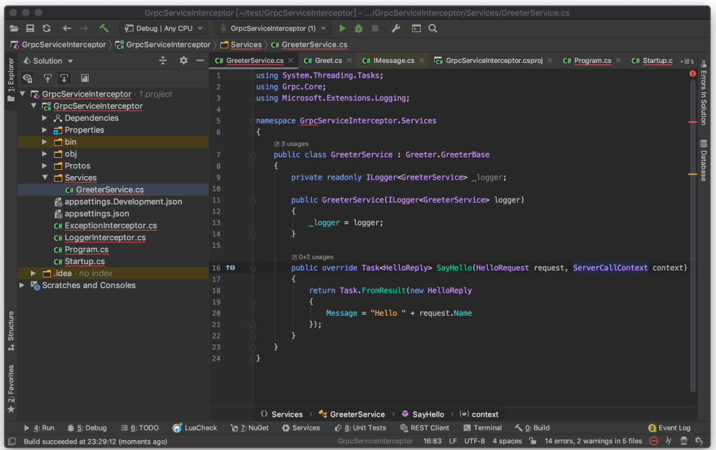Click the inspector hat status icon
Image resolution: width=716 pixels, height=450 pixels.
click(684, 441)
